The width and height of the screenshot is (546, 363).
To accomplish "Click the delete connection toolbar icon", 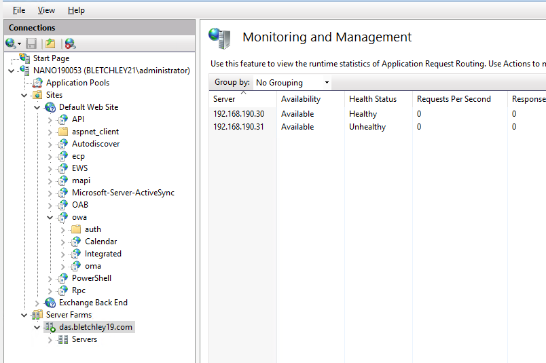I will (x=71, y=43).
